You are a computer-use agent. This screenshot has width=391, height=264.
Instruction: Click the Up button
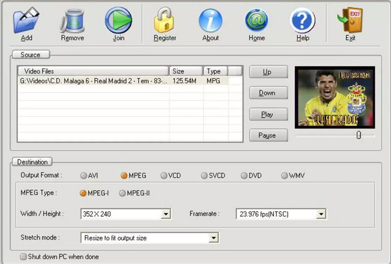[268, 72]
